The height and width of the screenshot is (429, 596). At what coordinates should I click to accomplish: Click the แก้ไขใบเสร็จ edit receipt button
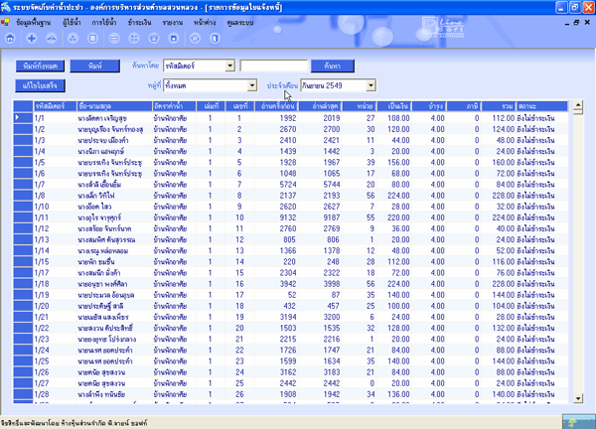tap(36, 86)
